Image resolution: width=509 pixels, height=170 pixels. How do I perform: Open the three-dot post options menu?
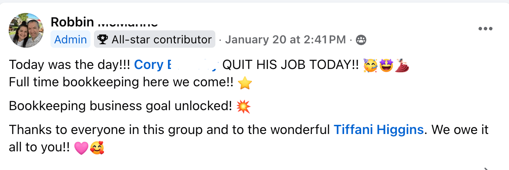(486, 29)
